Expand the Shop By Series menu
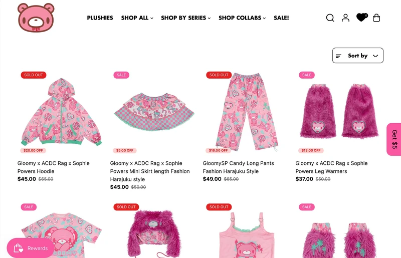 [x=185, y=18]
